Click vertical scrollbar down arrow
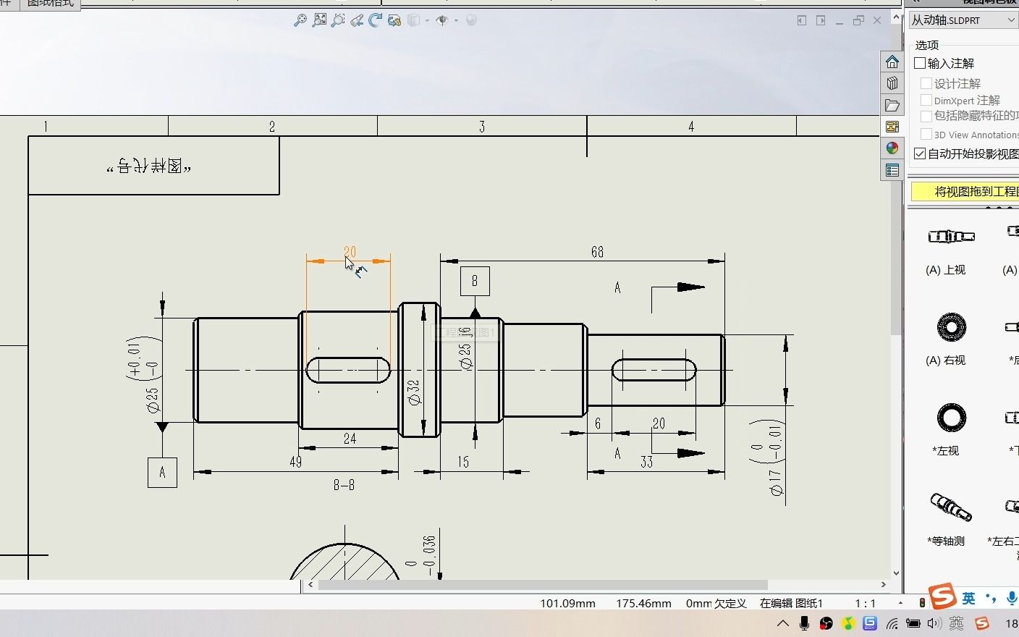The width and height of the screenshot is (1019, 637). pyautogui.click(x=896, y=573)
